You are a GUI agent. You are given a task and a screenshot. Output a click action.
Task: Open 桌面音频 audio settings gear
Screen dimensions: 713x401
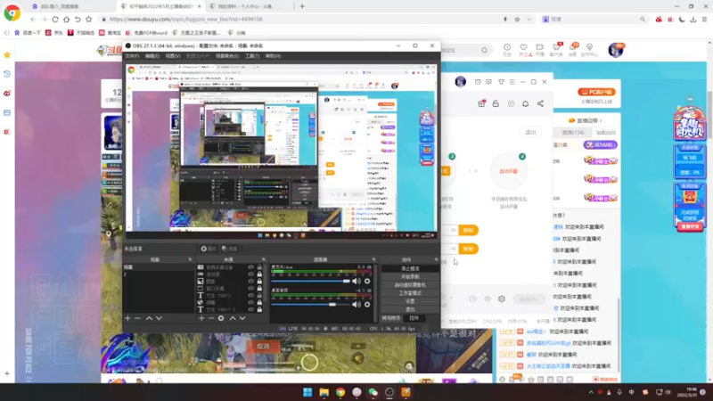click(367, 304)
